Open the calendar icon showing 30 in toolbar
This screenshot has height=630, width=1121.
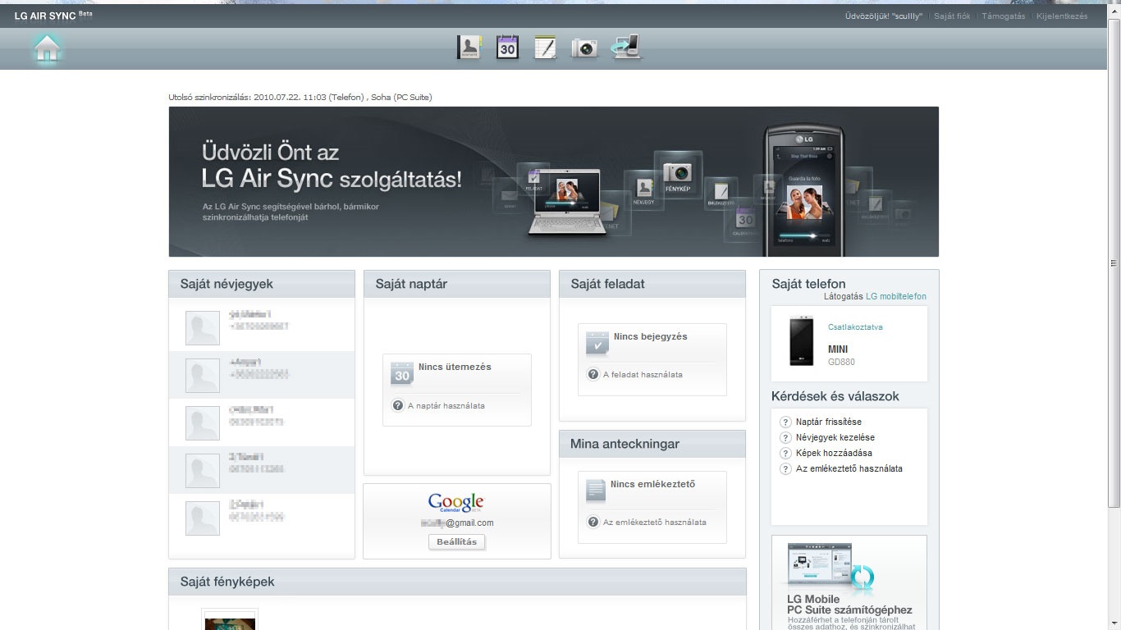coord(507,48)
